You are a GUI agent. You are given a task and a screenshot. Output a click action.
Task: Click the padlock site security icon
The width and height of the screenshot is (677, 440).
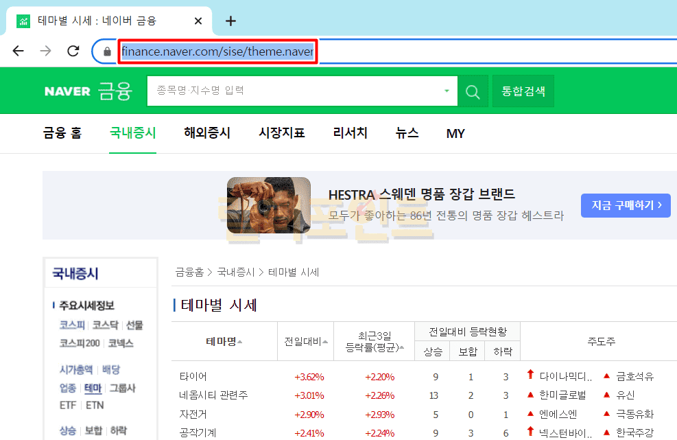tap(106, 51)
